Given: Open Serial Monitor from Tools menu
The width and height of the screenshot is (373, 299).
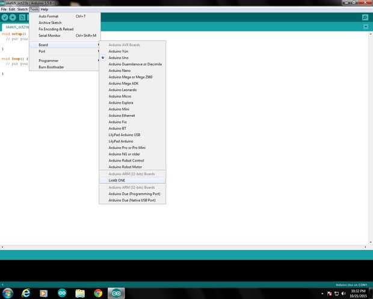Looking at the screenshot, I should pyautogui.click(x=64, y=36).
